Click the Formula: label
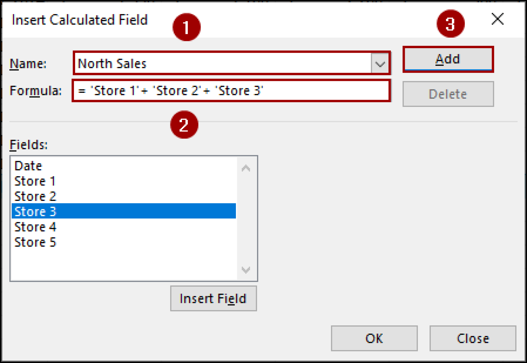527x363 pixels. [36, 90]
